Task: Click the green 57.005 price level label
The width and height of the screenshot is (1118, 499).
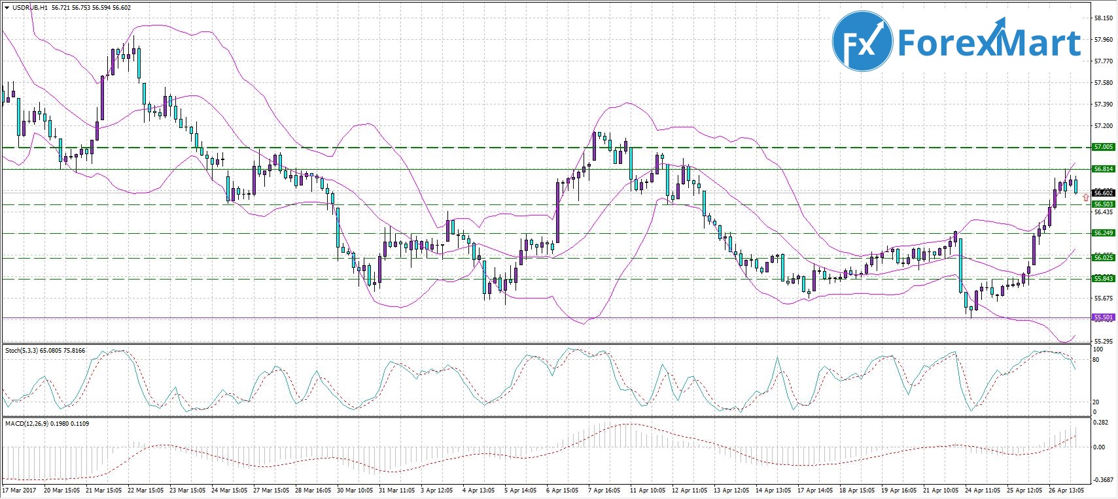Action: click(x=1104, y=148)
